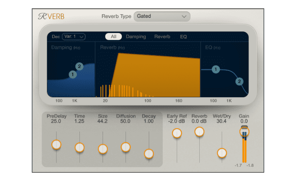Select EQ band node 2
The height and width of the screenshot is (181, 296).
tap(239, 81)
